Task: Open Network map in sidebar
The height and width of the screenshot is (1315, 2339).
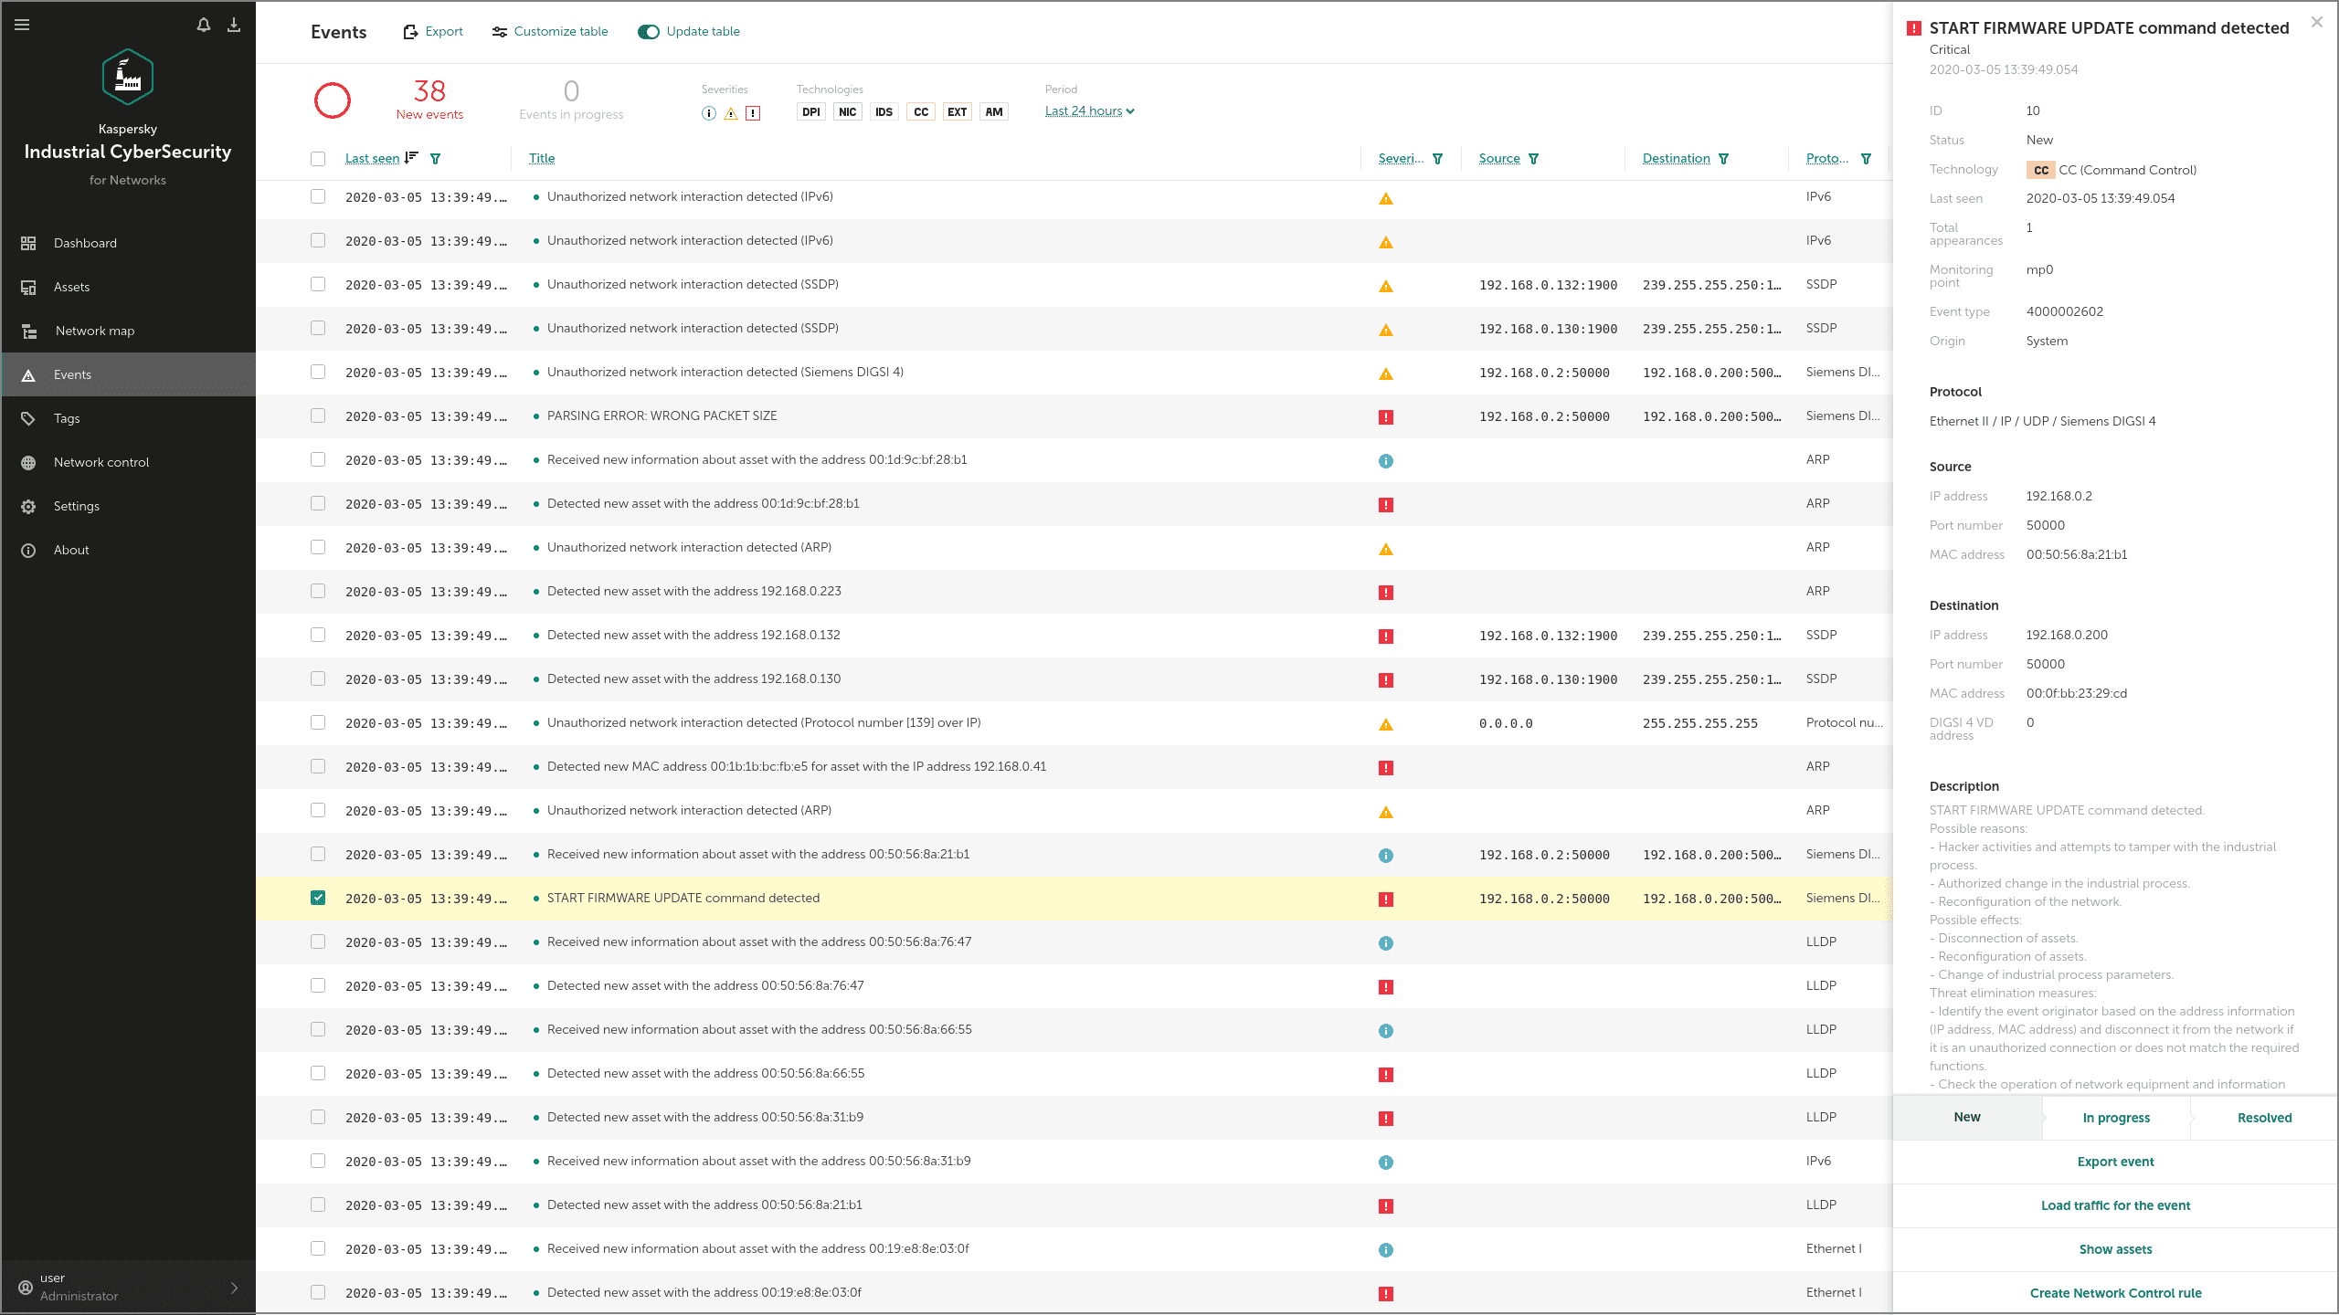Action: [94, 331]
